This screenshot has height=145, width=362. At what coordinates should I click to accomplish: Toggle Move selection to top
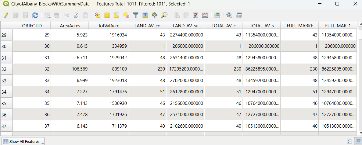click(145, 15)
